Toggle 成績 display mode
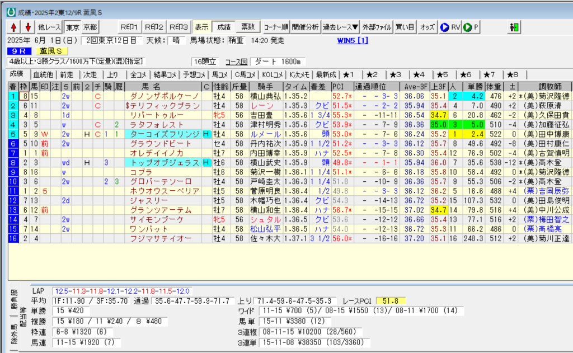 click(x=223, y=27)
